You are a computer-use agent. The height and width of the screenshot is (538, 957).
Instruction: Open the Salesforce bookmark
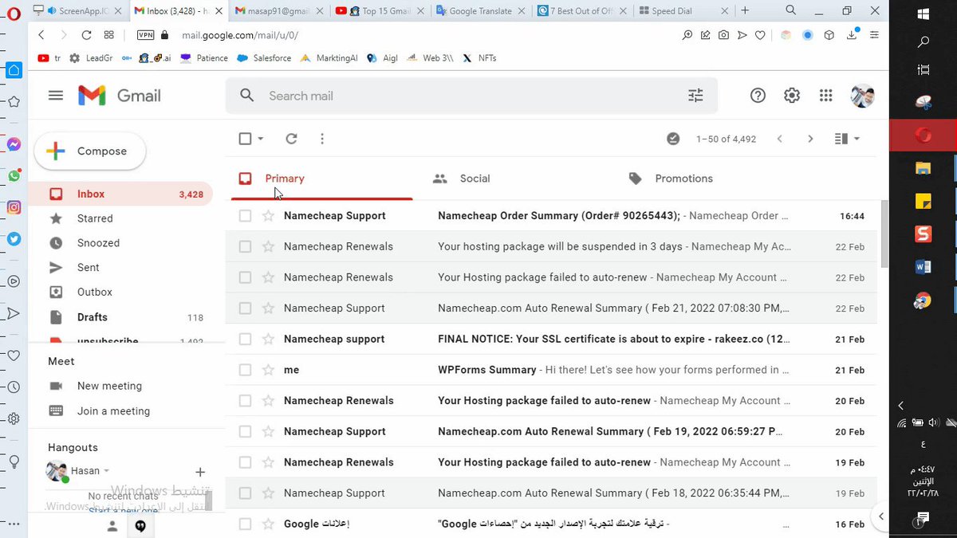pos(264,57)
